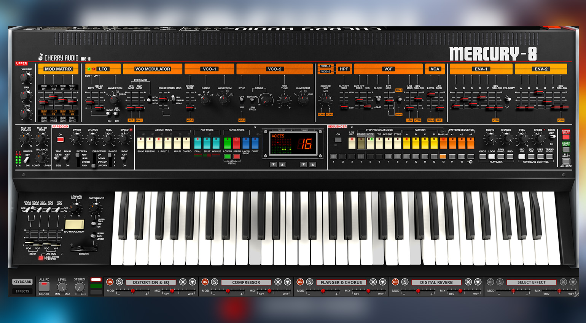Adjust the Distortion & EQ mix slider
This screenshot has height=323, width=586.
pyautogui.click(x=172, y=291)
